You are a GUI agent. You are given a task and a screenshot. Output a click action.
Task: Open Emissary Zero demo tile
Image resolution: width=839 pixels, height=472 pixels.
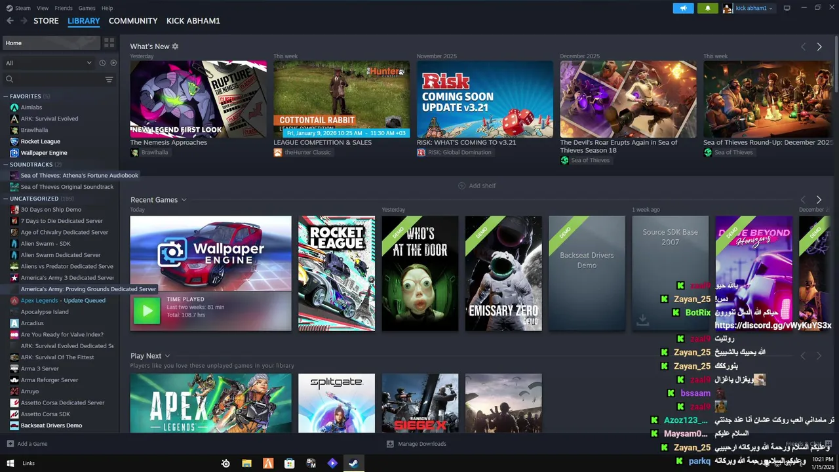click(x=503, y=273)
